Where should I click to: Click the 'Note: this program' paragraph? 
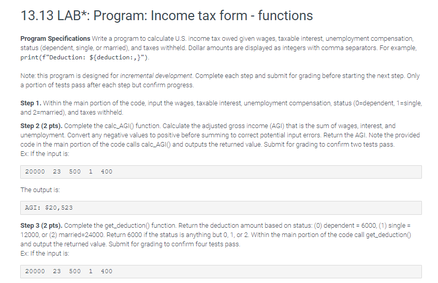220,81
